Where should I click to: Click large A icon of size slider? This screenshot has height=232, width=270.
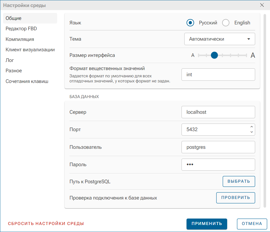[x=253, y=55]
